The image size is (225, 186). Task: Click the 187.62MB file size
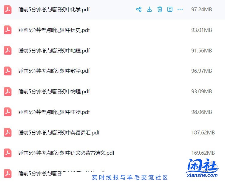[203, 133]
